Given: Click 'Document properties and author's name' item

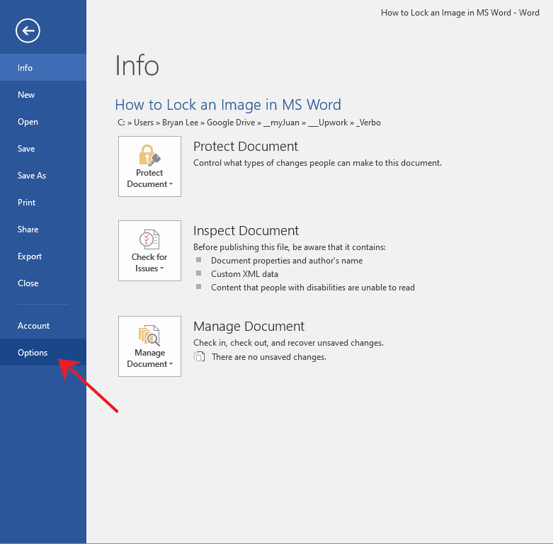Looking at the screenshot, I should (x=287, y=261).
